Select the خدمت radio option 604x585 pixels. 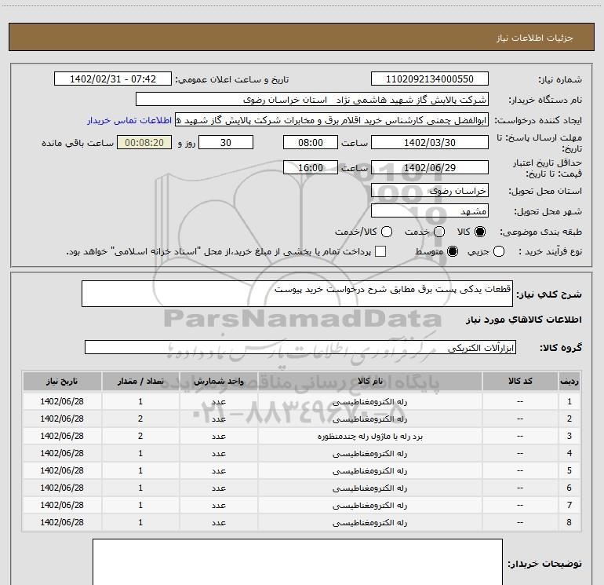click(x=438, y=232)
